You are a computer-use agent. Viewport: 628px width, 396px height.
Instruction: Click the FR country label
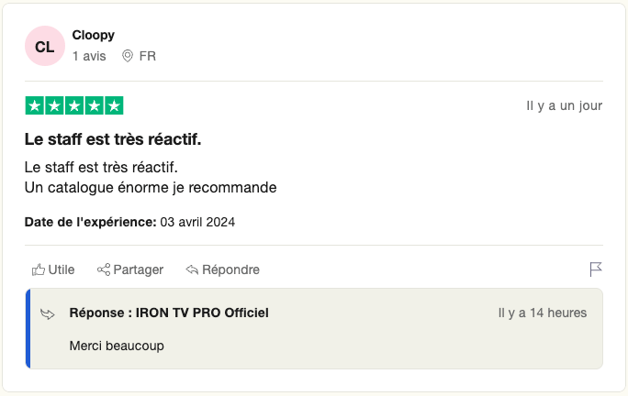pos(148,56)
